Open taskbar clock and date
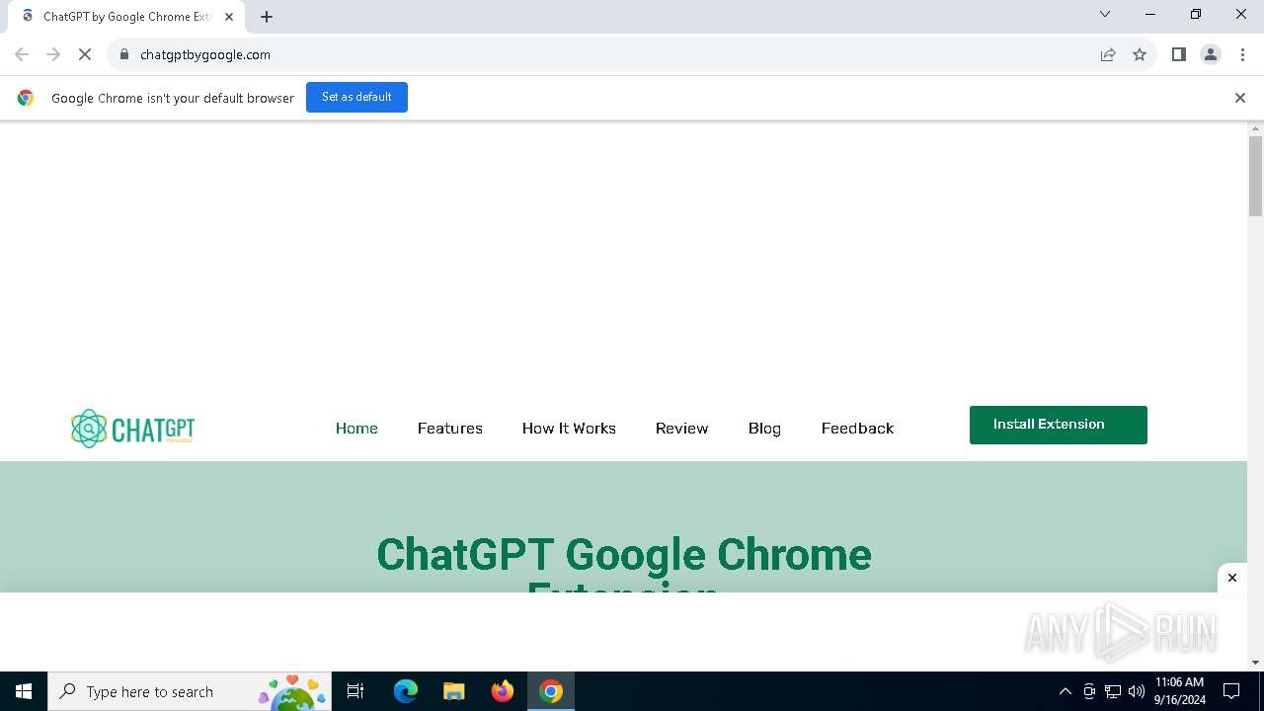 pyautogui.click(x=1179, y=691)
